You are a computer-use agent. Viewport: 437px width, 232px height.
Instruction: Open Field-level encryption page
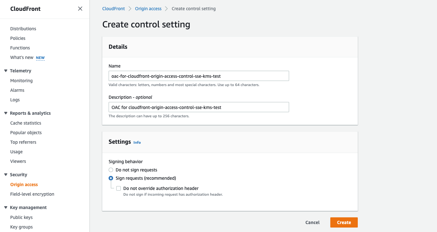coord(32,194)
